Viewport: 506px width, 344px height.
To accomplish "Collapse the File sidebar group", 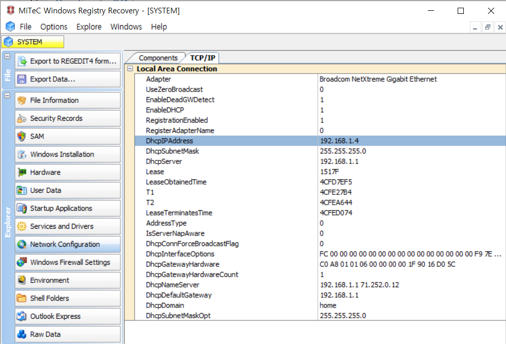I will point(7,57).
